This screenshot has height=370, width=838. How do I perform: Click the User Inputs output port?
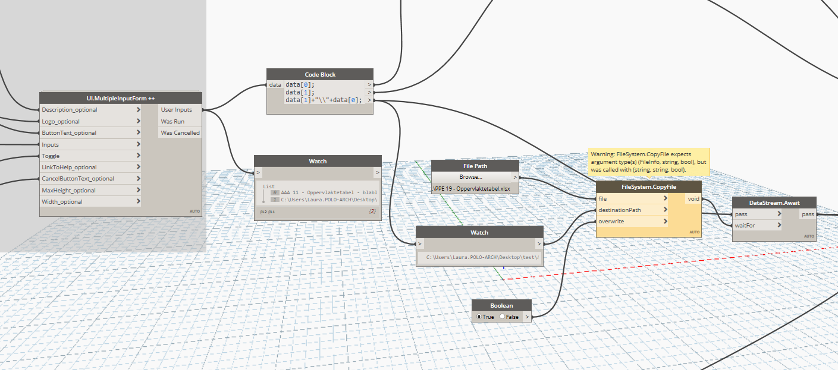(180, 110)
